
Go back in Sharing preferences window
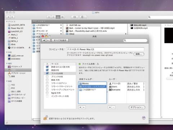[44, 40]
